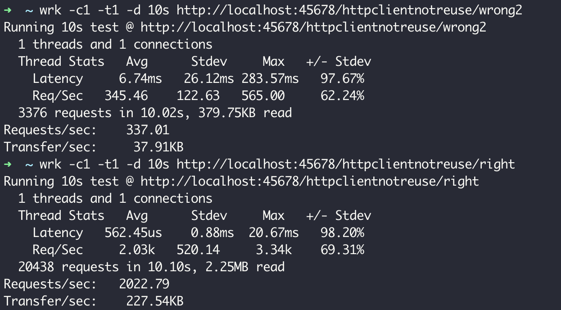The width and height of the screenshot is (561, 310).
Task: Click the green prompt arrow before the right-endpoint command
Action: point(7,164)
